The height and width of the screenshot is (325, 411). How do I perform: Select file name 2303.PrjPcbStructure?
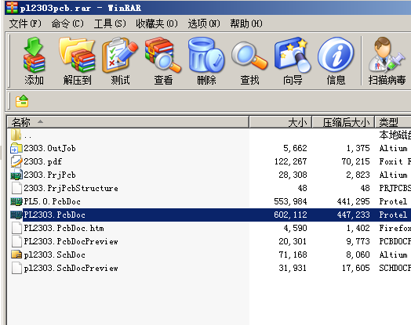tap(71, 188)
